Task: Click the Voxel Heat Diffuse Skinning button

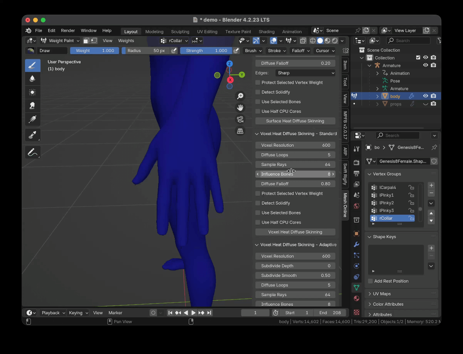Action: coord(295,232)
